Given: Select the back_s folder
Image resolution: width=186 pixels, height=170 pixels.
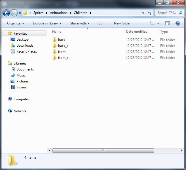Looking at the screenshot, I should pyautogui.click(x=63, y=46).
